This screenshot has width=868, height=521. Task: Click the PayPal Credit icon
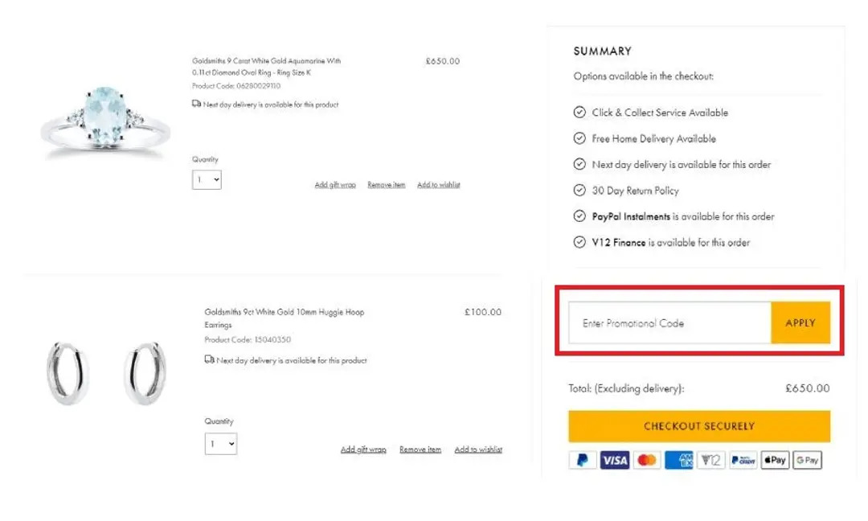(743, 461)
